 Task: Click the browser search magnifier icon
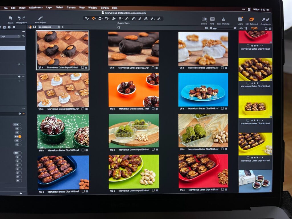pyautogui.click(x=266, y=29)
